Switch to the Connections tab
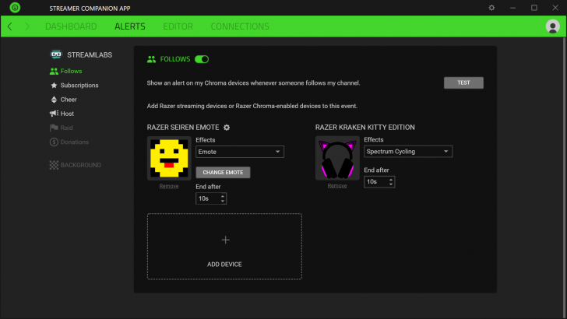 (x=240, y=26)
